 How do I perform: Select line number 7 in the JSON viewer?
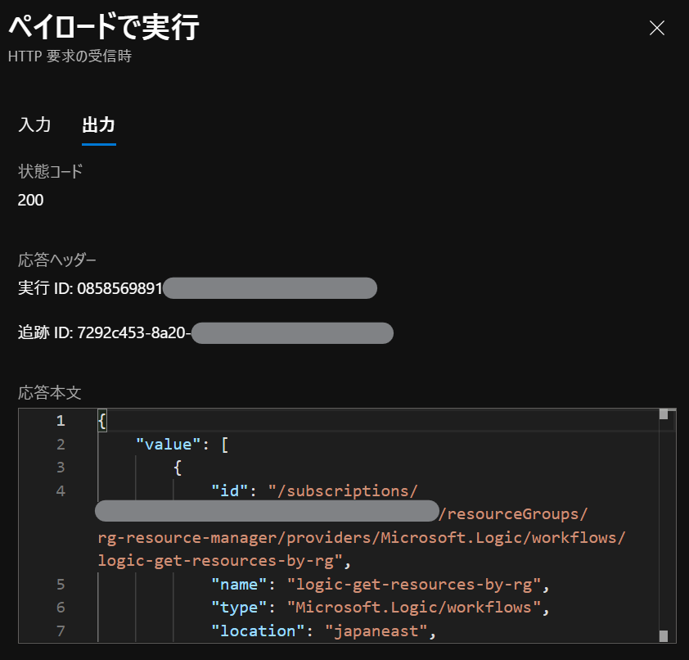coord(61,631)
